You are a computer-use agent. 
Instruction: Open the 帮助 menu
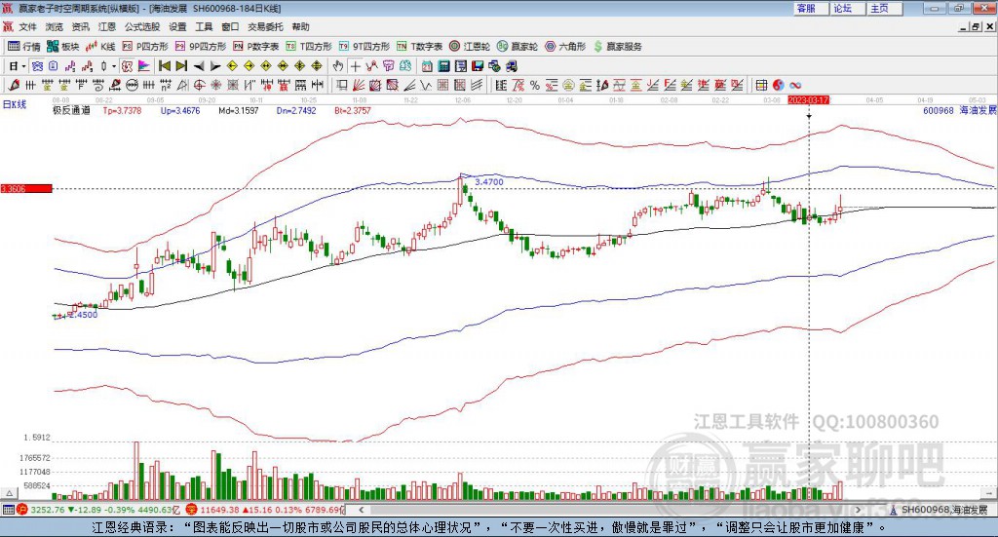(300, 26)
